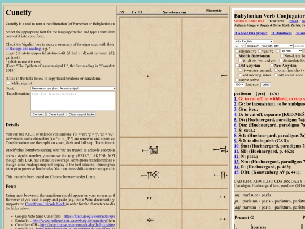Focus the verb search field
Screen dimensions: 305x229
pyautogui.click(x=299, y=46)
